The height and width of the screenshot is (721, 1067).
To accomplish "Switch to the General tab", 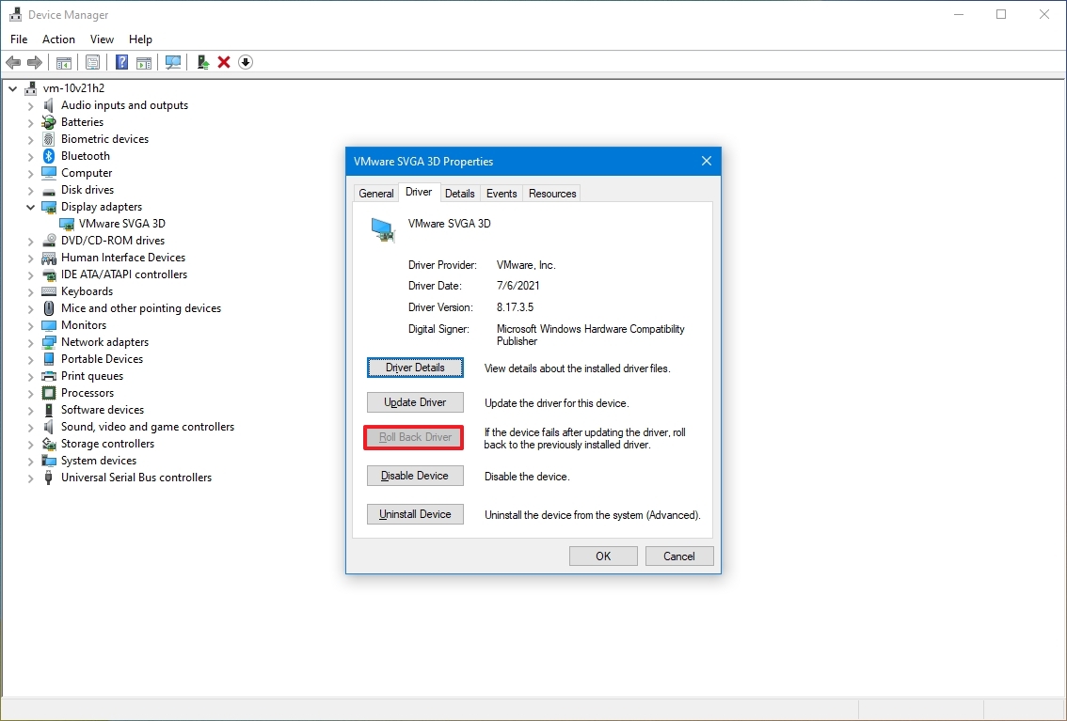I will [x=376, y=194].
